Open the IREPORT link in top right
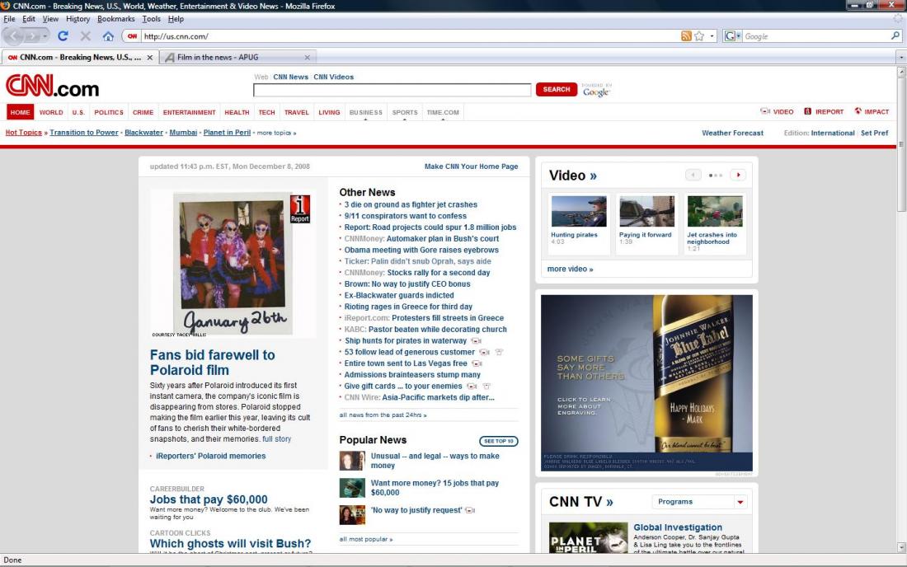Viewport: 907px width, 567px height. tap(824, 111)
